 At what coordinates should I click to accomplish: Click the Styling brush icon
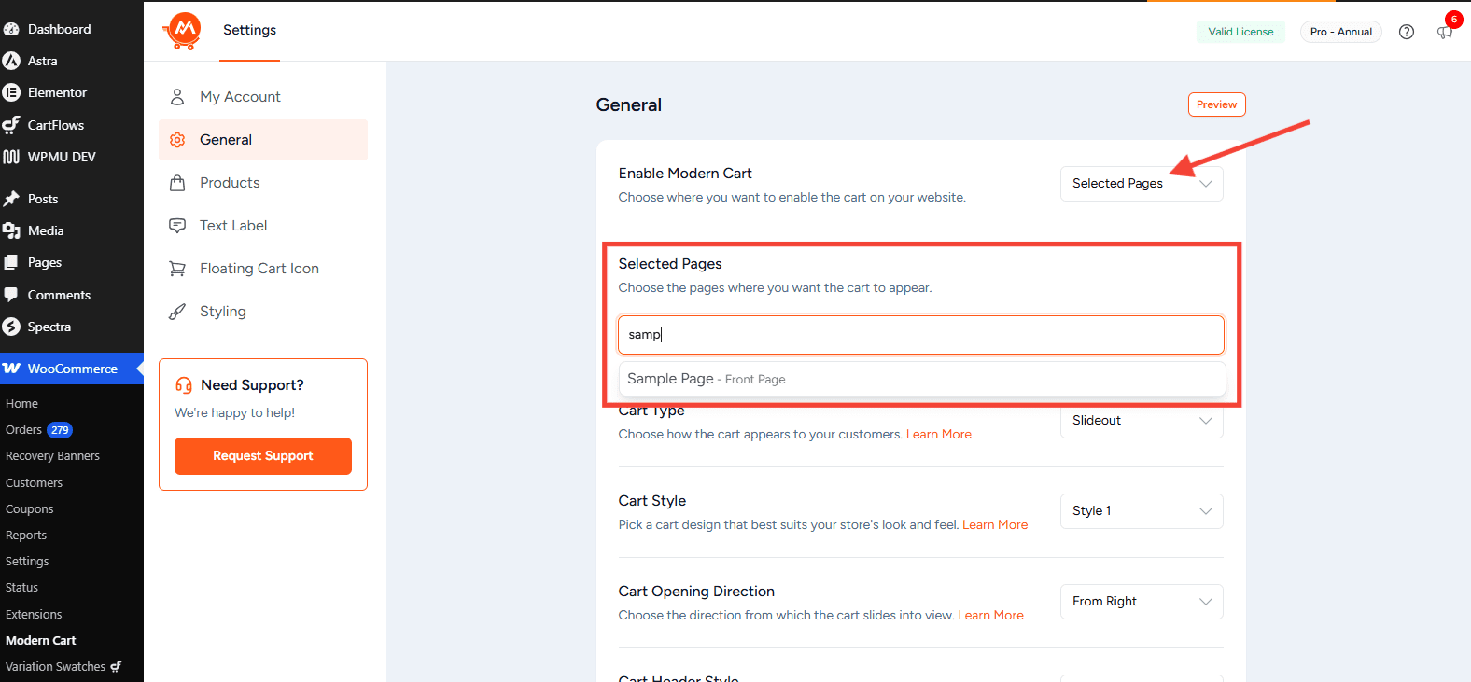tap(177, 312)
